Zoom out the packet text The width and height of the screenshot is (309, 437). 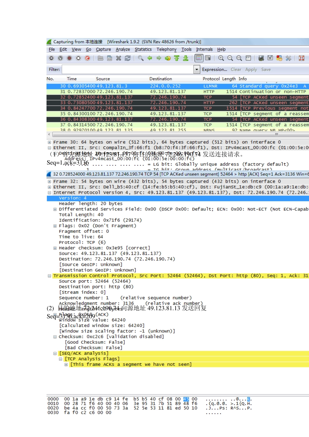[x=230, y=58]
